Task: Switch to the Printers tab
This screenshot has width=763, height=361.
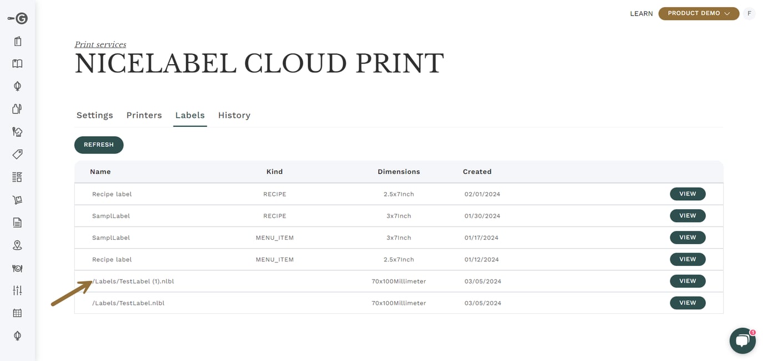Action: 144,115
